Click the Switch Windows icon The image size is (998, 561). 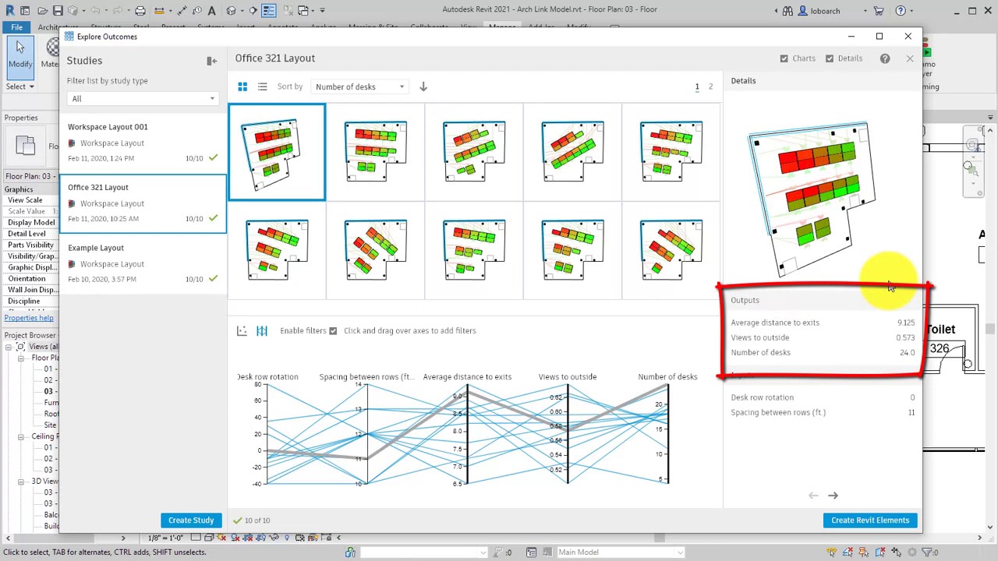[x=303, y=10]
